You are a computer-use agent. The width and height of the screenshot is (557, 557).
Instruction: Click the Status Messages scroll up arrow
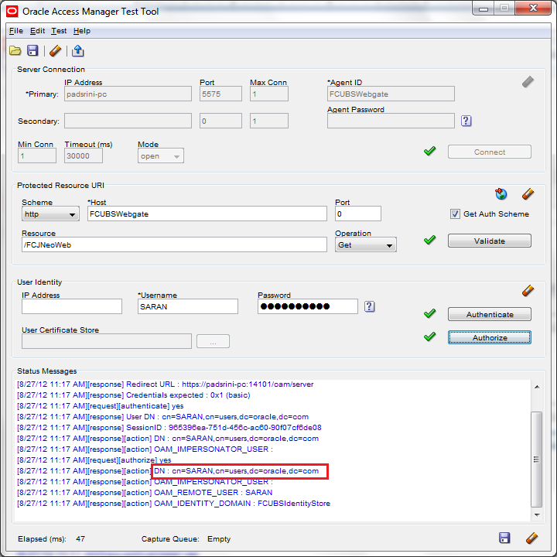537,387
